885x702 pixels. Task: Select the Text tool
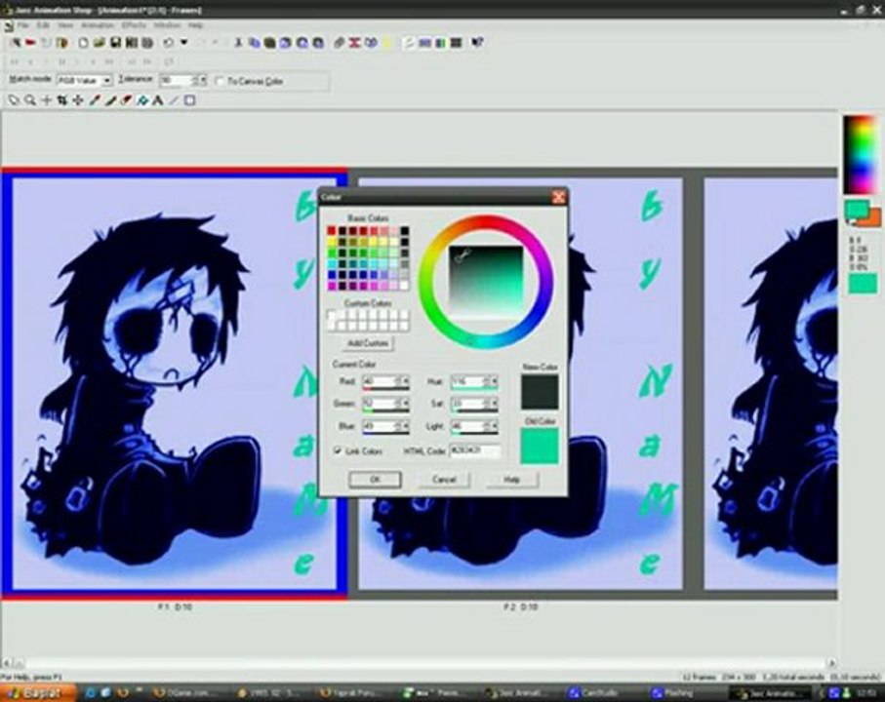click(158, 100)
